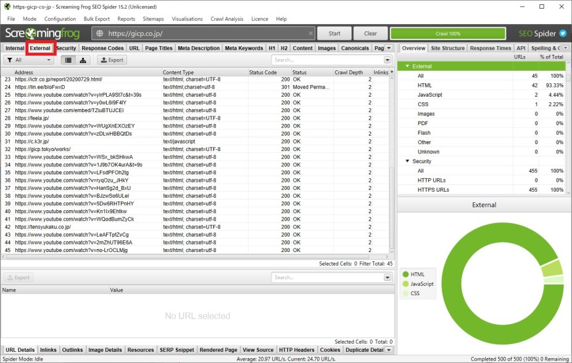Show more overview tabs via arrow after Spelling

(565, 48)
